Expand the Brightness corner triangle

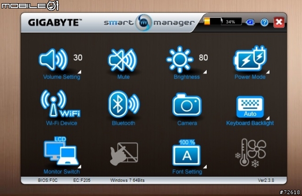[205, 72]
